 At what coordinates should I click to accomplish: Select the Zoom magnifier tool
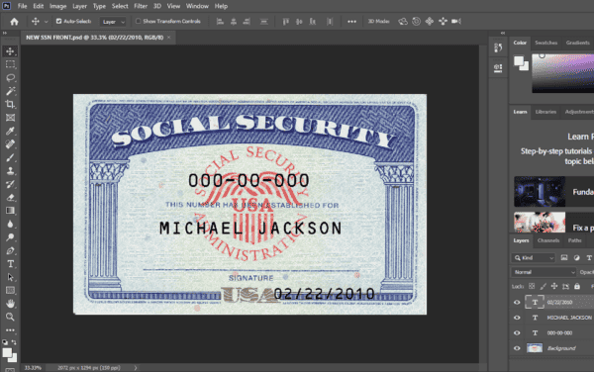(x=10, y=317)
